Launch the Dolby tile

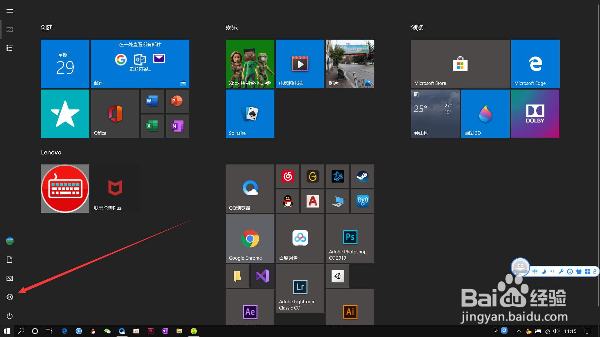535,114
